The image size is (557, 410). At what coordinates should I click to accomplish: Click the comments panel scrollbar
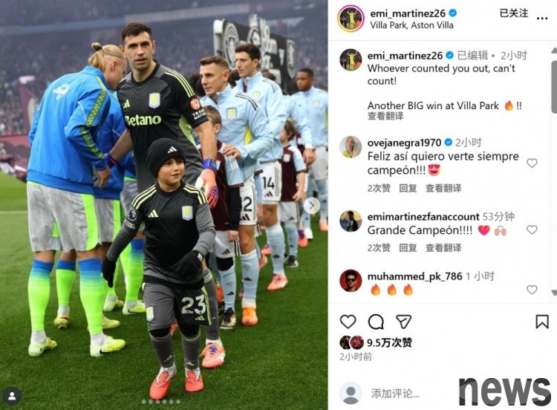click(x=554, y=87)
